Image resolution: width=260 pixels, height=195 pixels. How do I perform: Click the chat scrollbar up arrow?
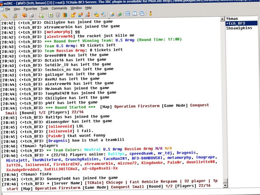click(x=222, y=19)
